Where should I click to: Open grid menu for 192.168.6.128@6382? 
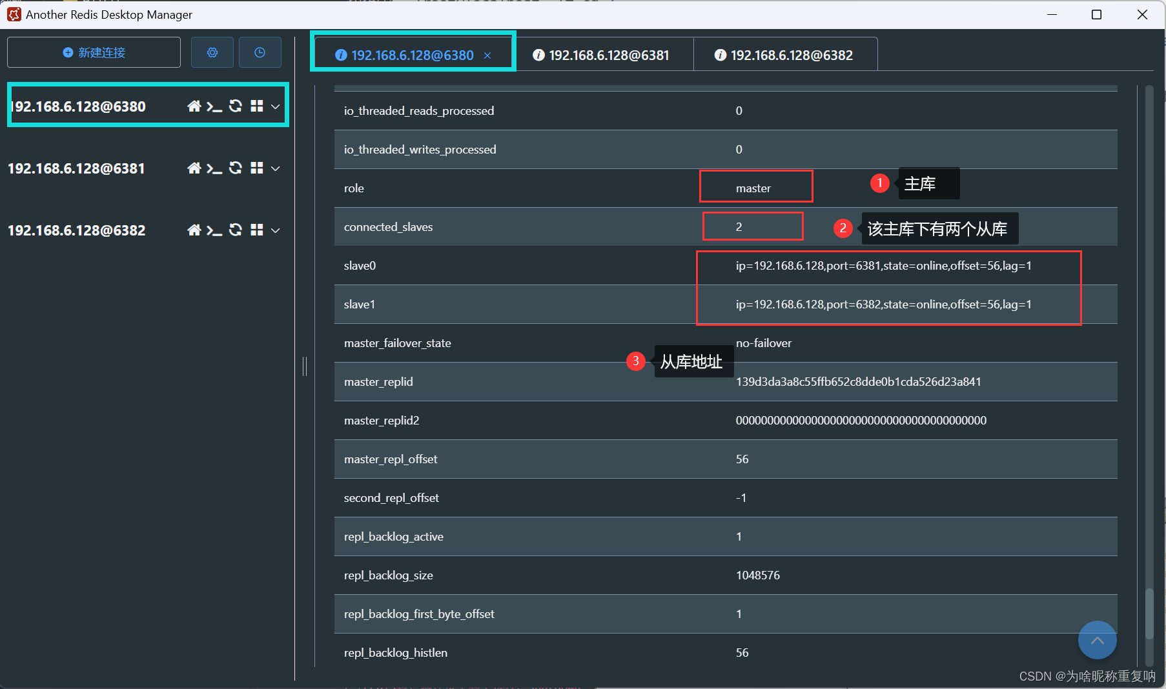257,230
